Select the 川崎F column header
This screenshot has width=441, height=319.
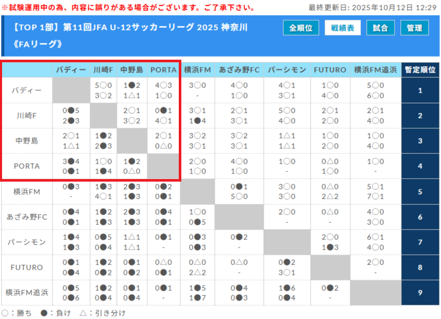click(104, 70)
